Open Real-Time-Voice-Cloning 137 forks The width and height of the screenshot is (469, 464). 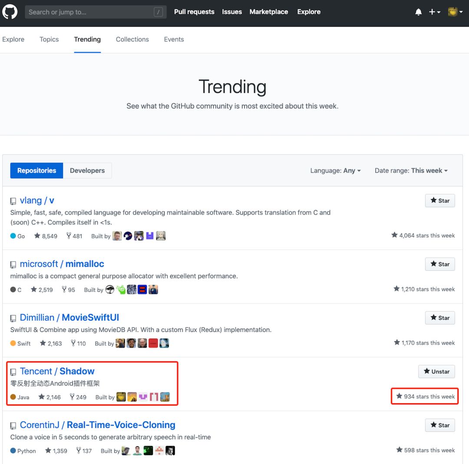coord(84,451)
